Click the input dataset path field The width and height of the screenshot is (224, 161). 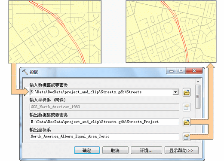(x=101, y=92)
